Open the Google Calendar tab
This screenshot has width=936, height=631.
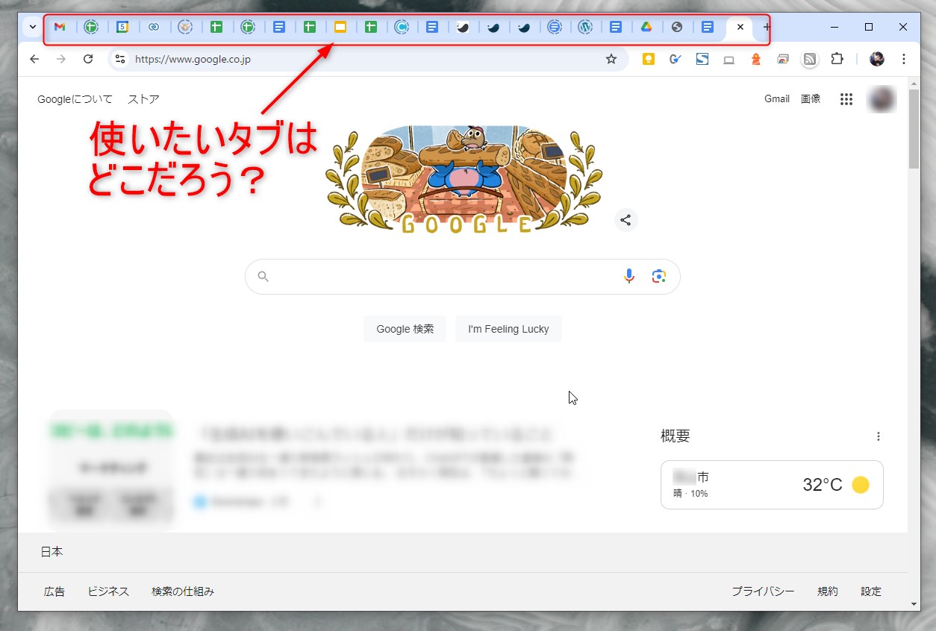point(122,27)
